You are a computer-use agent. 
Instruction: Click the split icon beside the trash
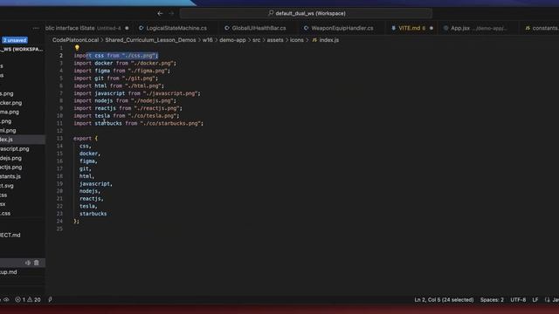pyautogui.click(x=28, y=263)
